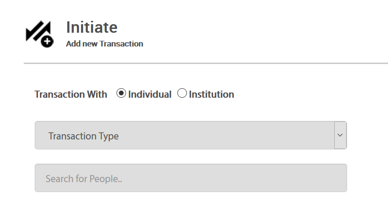
Task: Click the divider line below the header
Action: click(x=205, y=63)
